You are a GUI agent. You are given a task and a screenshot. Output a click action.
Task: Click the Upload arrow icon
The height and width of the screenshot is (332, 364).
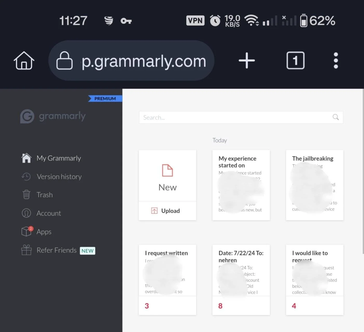pos(154,211)
